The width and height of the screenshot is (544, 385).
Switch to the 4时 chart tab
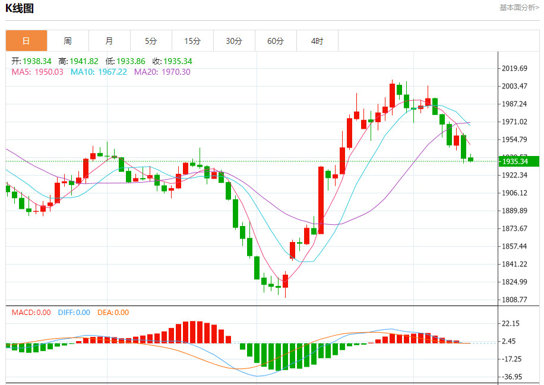click(x=317, y=41)
